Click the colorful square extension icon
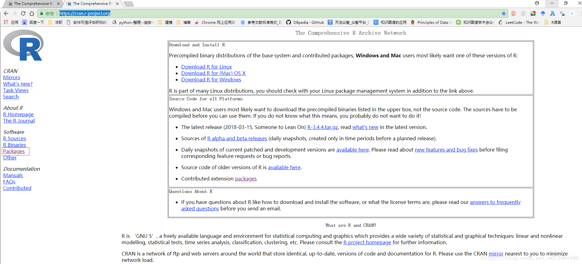Image resolution: width=582 pixels, height=264 pixels. tap(533, 13)
